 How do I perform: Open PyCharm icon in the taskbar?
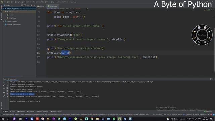[120, 119]
